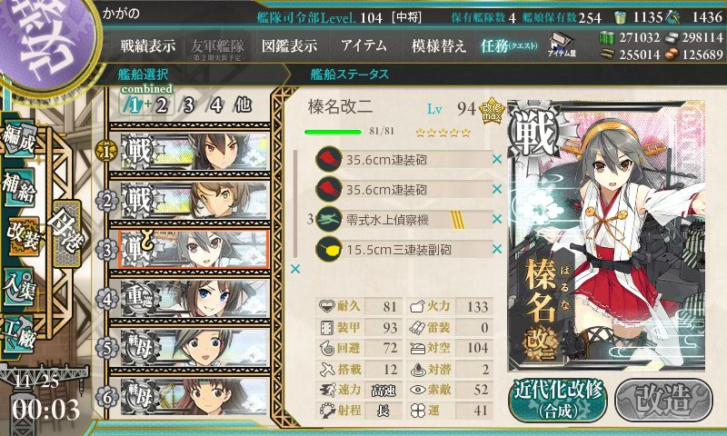
Task: Switch to fleet 4 tab
Action: [x=216, y=105]
